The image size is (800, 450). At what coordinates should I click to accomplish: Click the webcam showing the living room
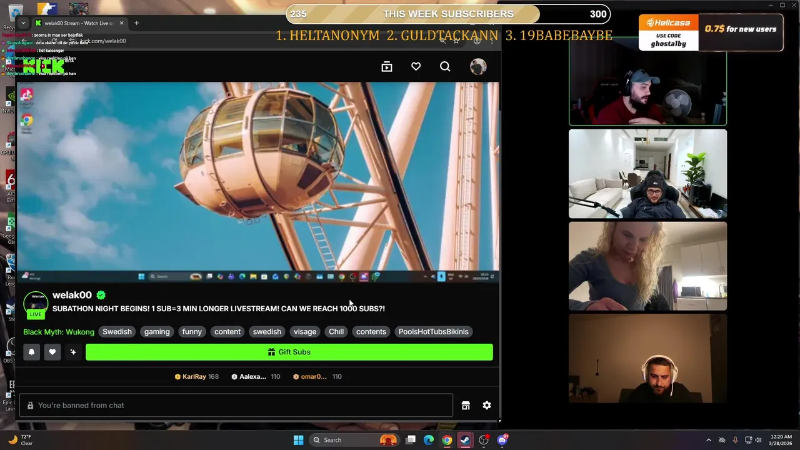[647, 174]
